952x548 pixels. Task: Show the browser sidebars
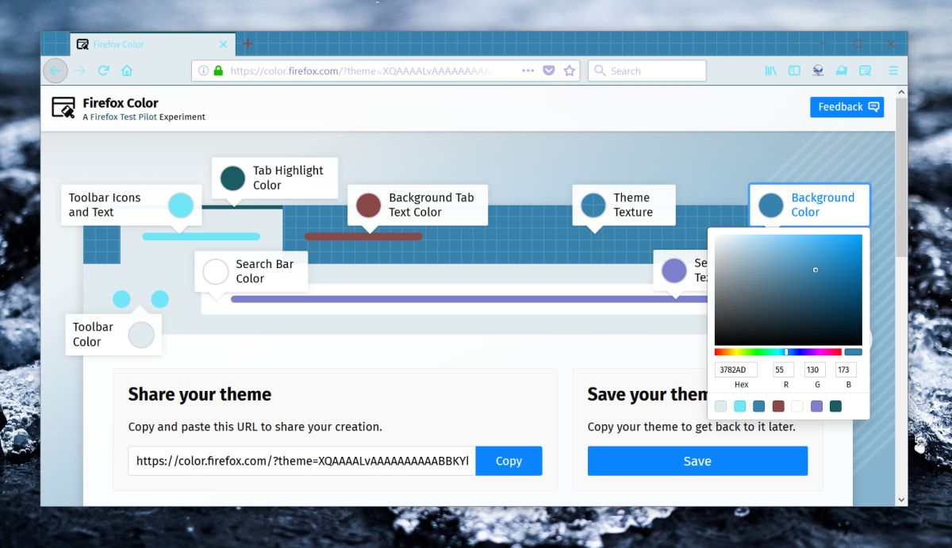point(794,71)
